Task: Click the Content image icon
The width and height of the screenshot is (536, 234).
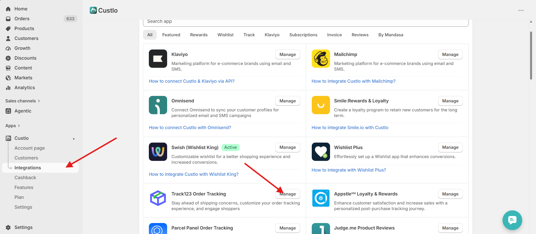Action: [x=8, y=68]
